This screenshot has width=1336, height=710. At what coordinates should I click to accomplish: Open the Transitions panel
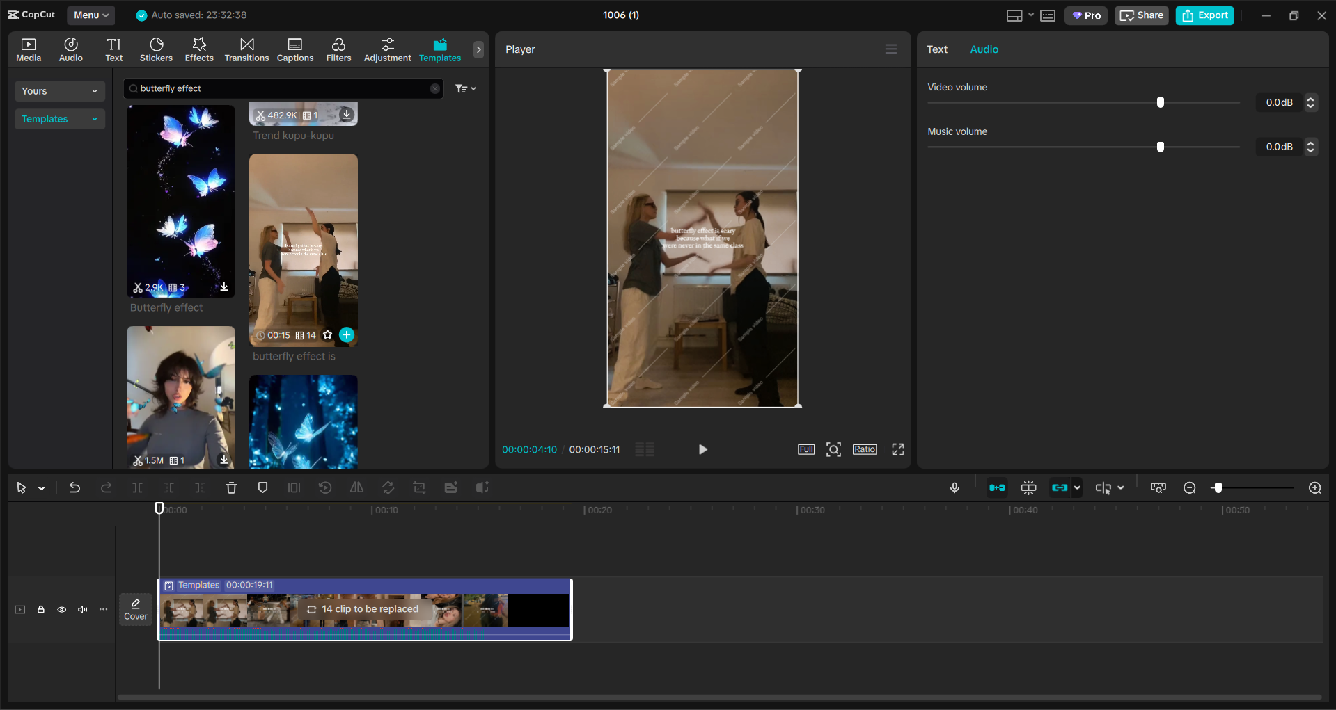246,49
